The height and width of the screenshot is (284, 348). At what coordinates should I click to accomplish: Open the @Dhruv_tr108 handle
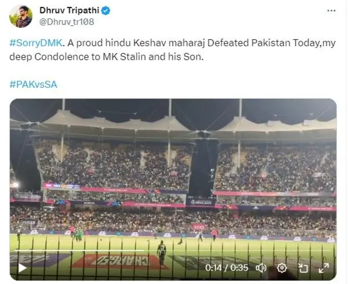click(x=66, y=23)
